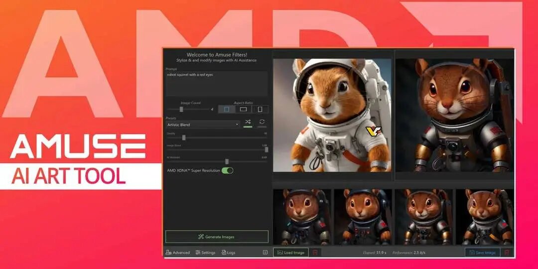The width and height of the screenshot is (538, 269).
Task: Select the second generated squirrel thumbnail
Action: pyautogui.click(x=363, y=217)
